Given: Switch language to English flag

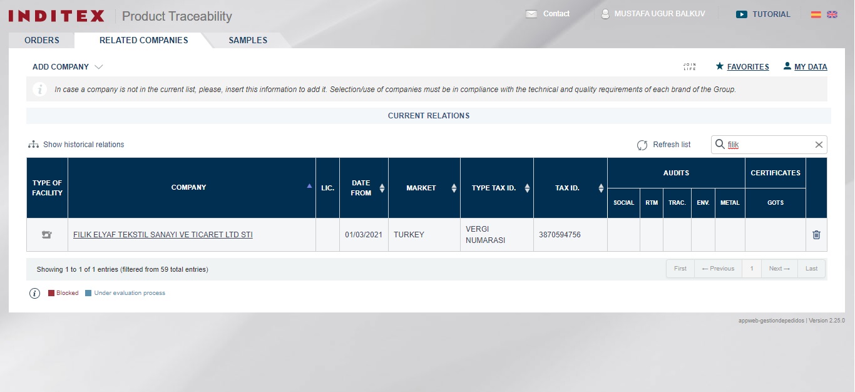Looking at the screenshot, I should pyautogui.click(x=832, y=14).
